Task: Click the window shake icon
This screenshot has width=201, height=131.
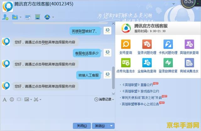Action: [19, 99]
